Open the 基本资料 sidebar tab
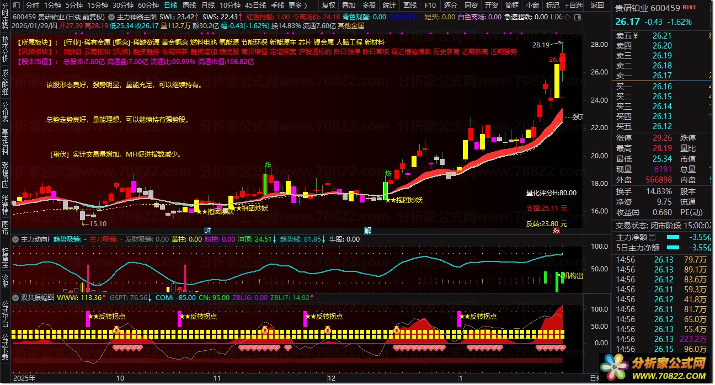The width and height of the screenshot is (715, 385). point(6,142)
